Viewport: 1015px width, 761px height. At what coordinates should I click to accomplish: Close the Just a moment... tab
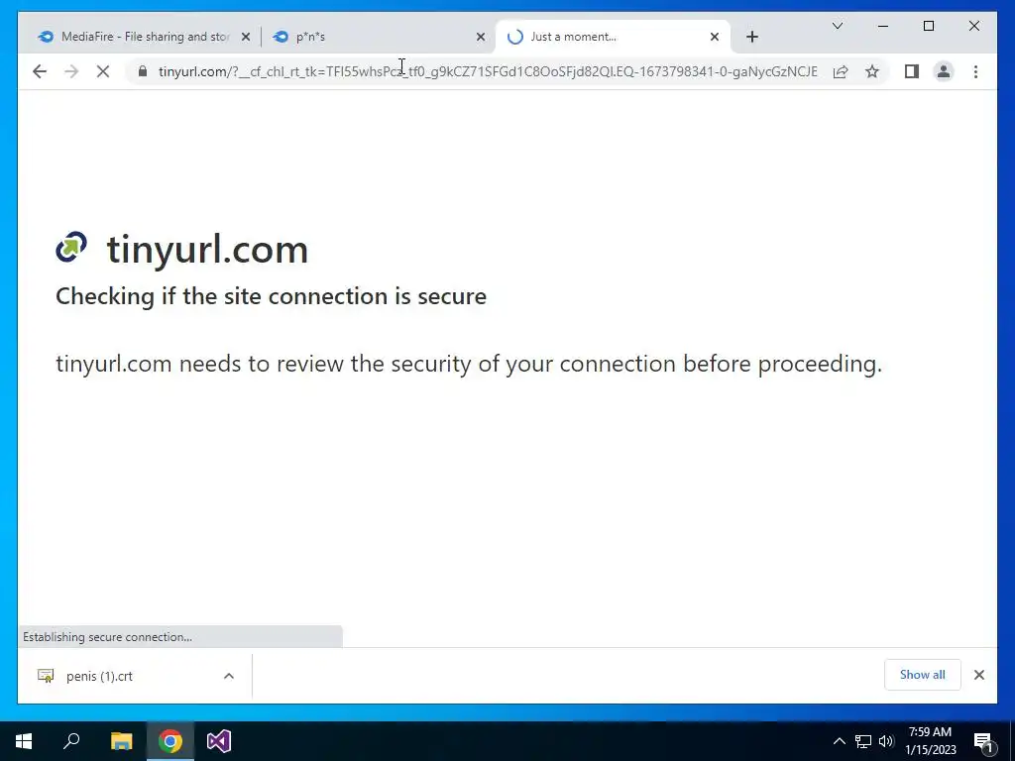[x=714, y=37]
